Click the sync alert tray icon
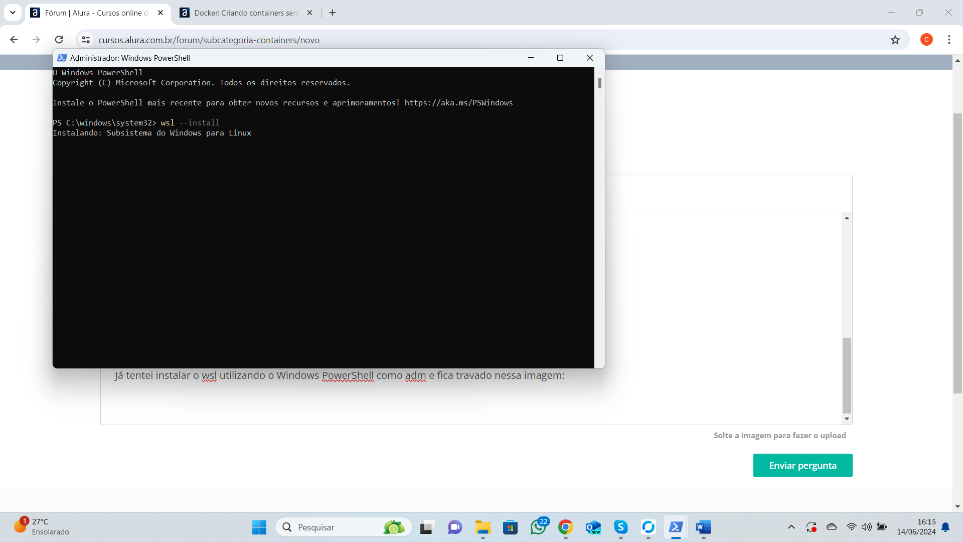This screenshot has width=963, height=542. (x=811, y=527)
